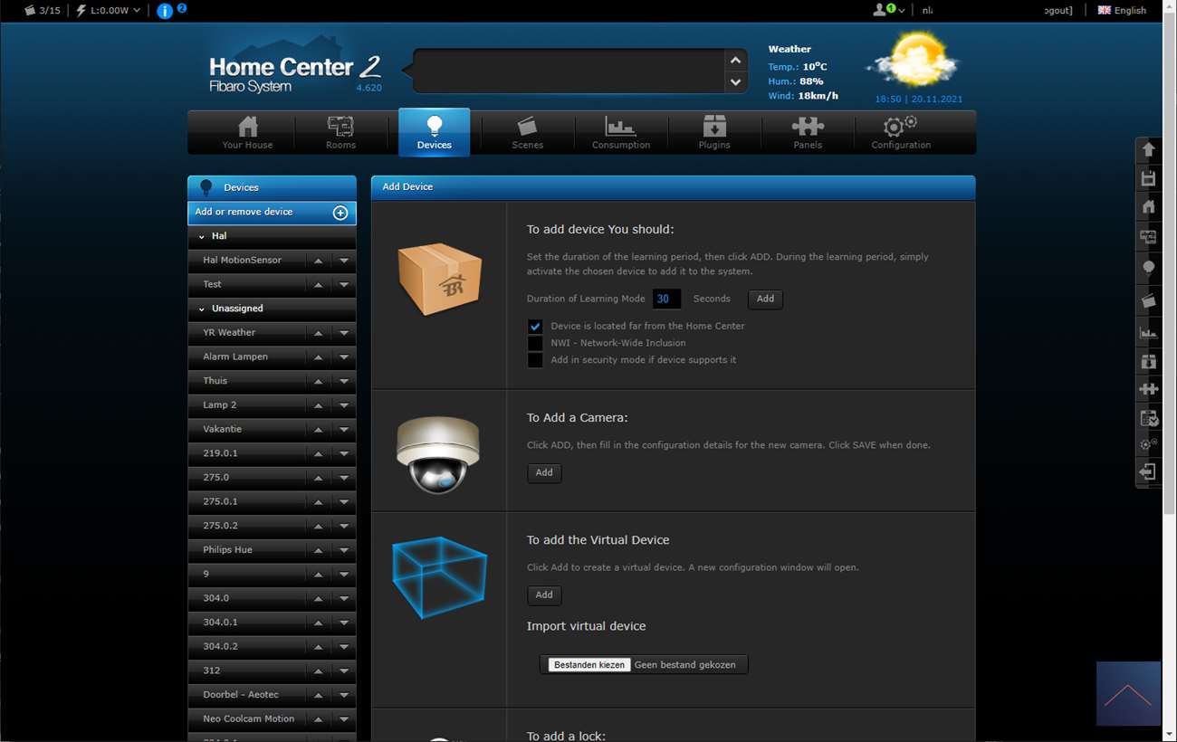1177x742 pixels.
Task: Collapse the Unassigned section
Action: [x=202, y=309]
